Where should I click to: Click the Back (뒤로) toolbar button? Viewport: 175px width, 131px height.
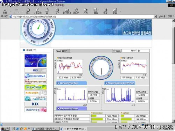point(5,11)
